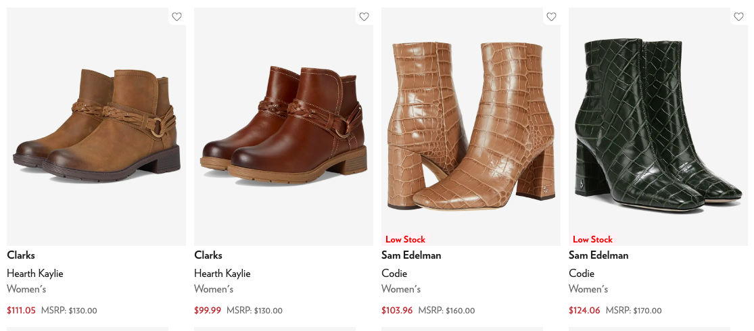Open the tan suede Clarks boot image

pos(96,127)
